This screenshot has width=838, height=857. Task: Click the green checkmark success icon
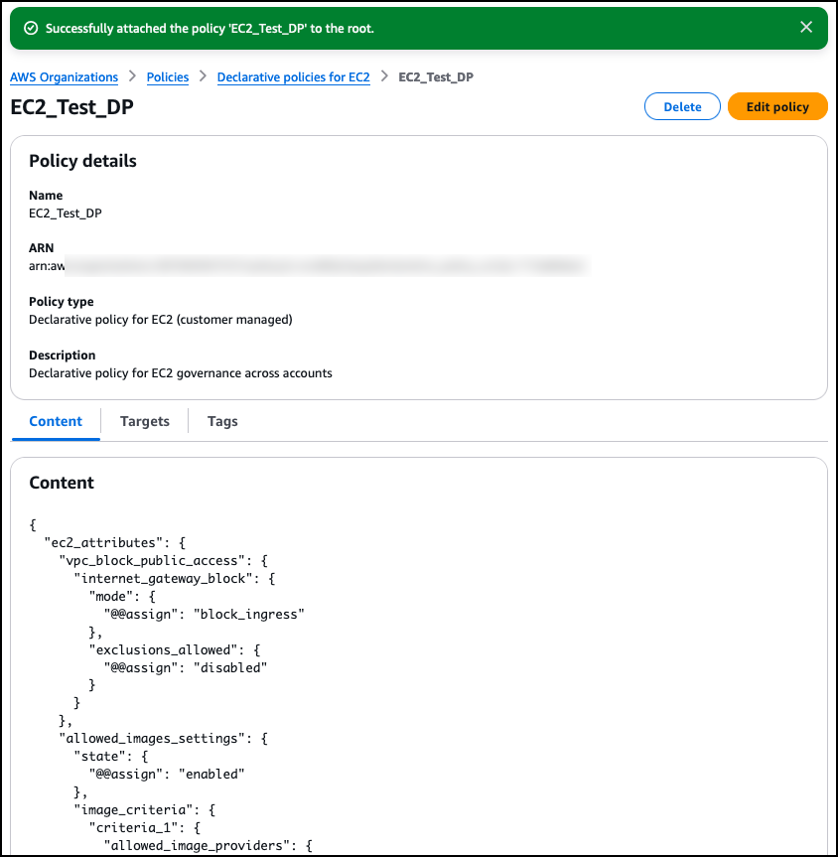point(31,29)
